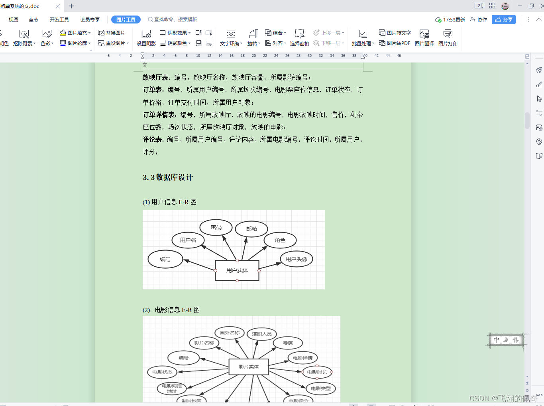Expand the 阴影效果 dropdown arrow
The image size is (544, 406).
click(189, 33)
